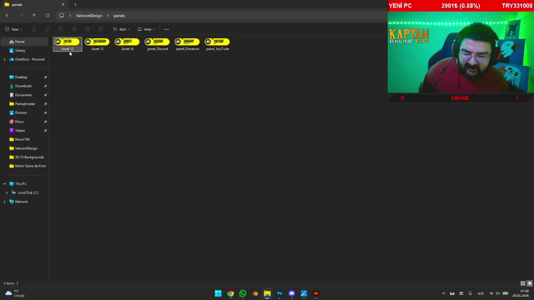Select the Asset 13 file
Screen dimensions: 534x300
pyautogui.click(x=97, y=44)
